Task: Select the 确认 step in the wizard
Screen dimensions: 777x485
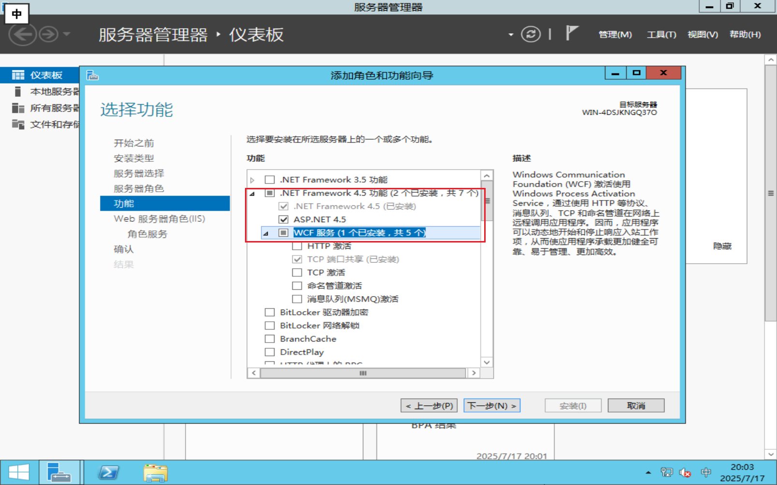Action: 125,249
